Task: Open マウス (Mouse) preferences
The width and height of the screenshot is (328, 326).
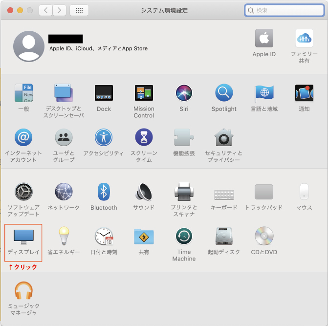Action: pyautogui.click(x=304, y=192)
